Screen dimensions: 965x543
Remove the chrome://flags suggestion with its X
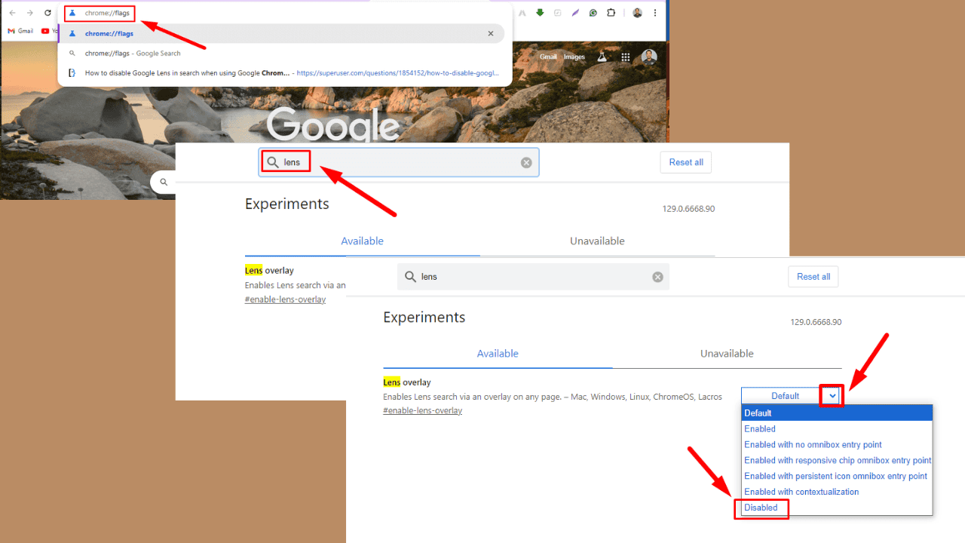tap(491, 33)
